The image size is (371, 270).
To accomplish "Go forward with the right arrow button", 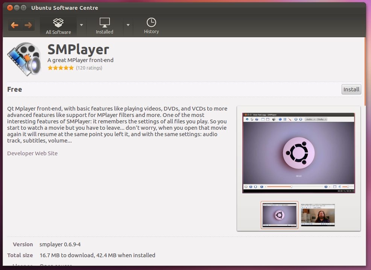I will [28, 25].
